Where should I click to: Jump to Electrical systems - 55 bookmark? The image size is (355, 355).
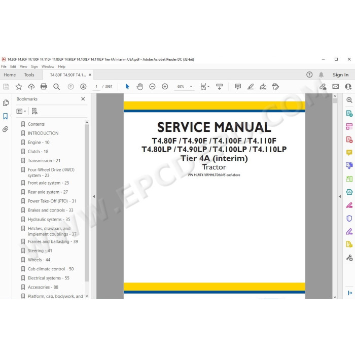click(49, 278)
